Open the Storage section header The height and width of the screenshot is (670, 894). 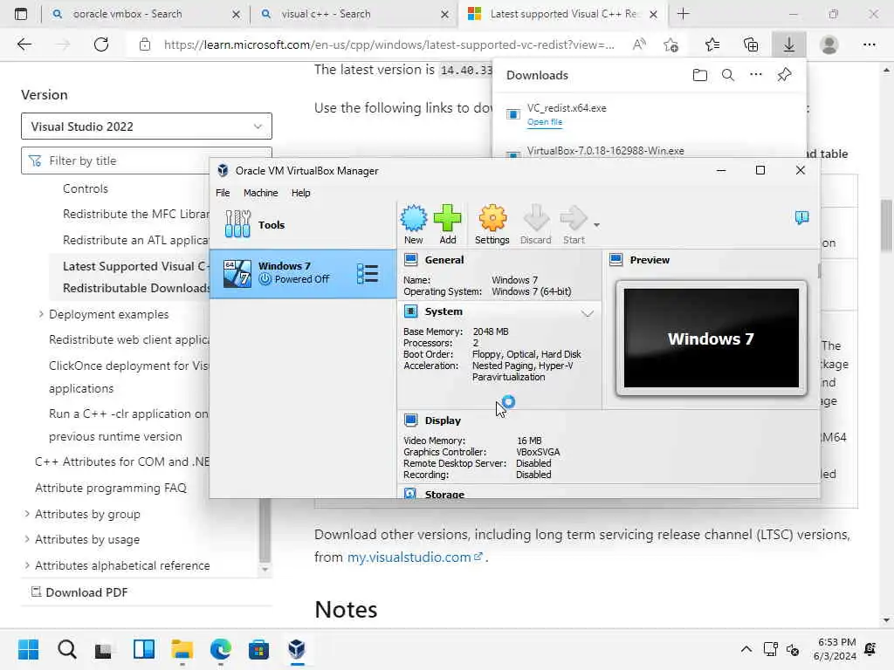coord(444,494)
